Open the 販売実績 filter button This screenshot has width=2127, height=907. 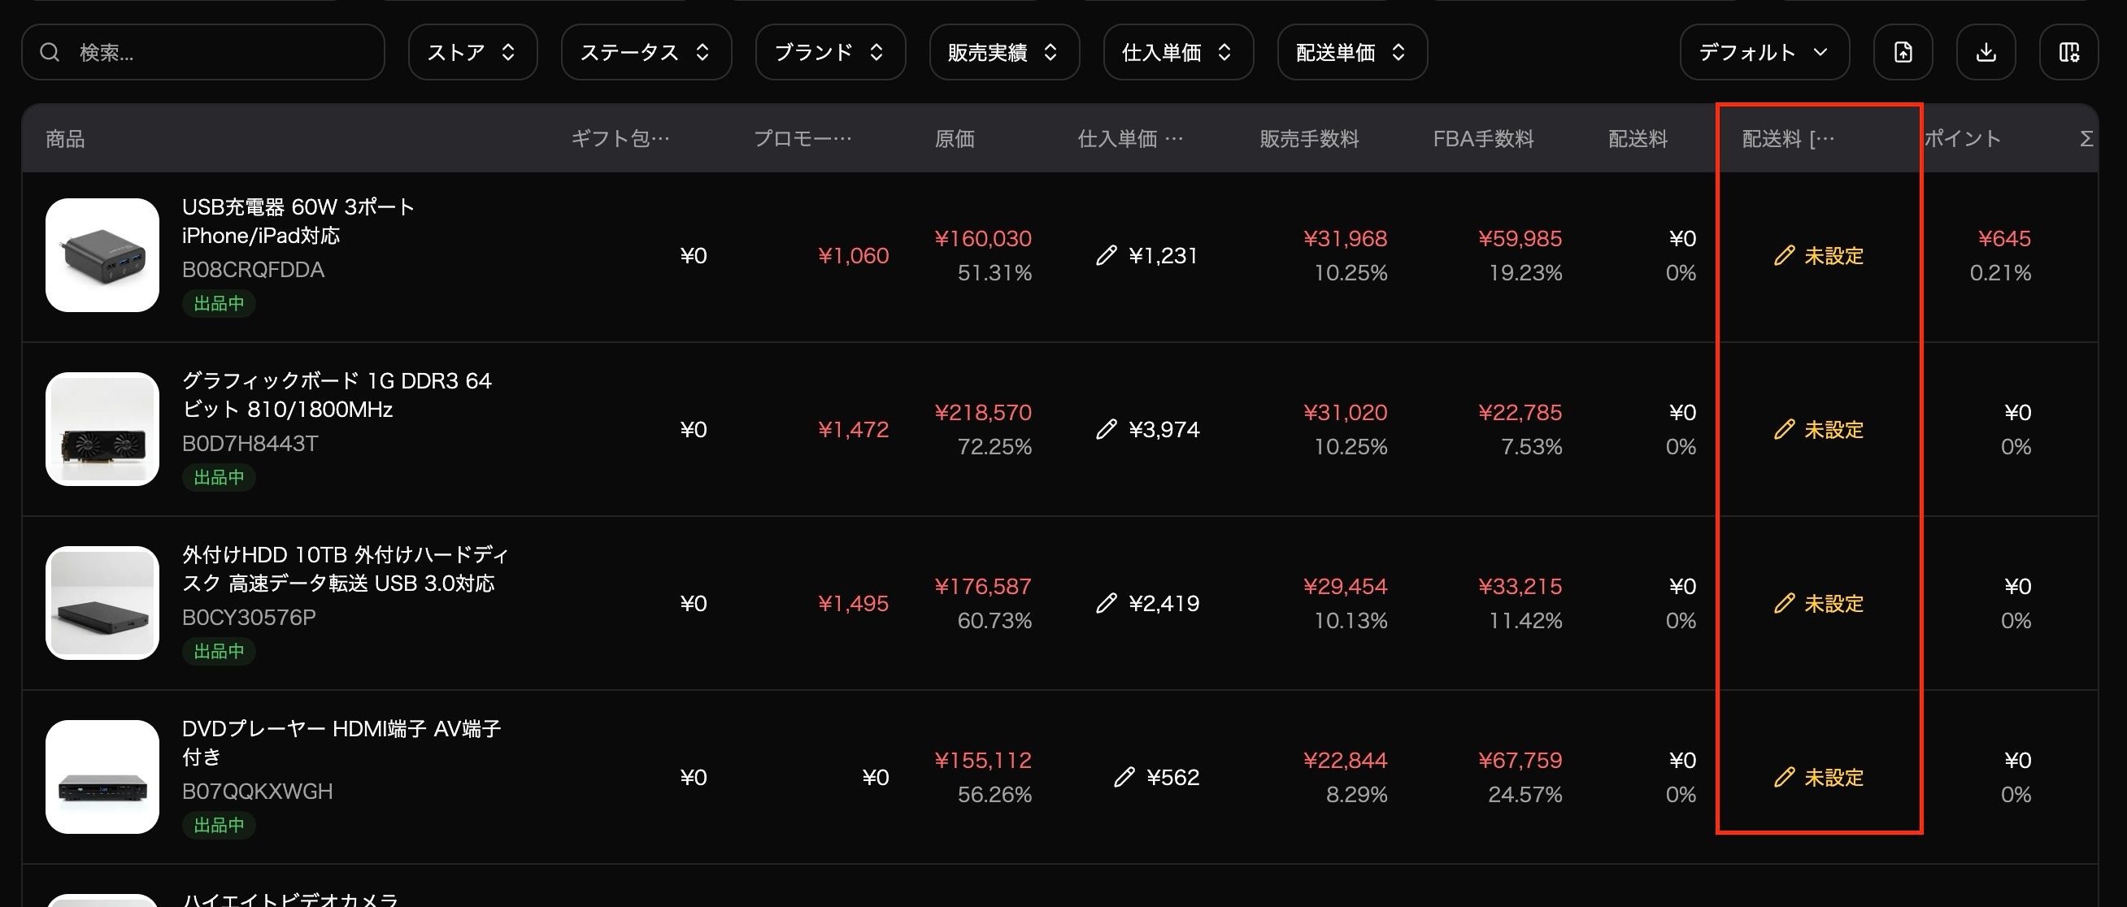coord(1004,53)
